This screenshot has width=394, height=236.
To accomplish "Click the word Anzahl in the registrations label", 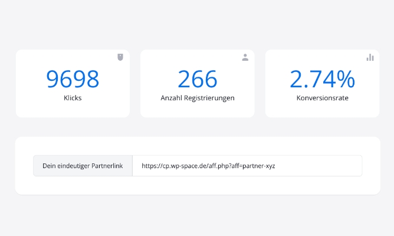I will pos(171,98).
